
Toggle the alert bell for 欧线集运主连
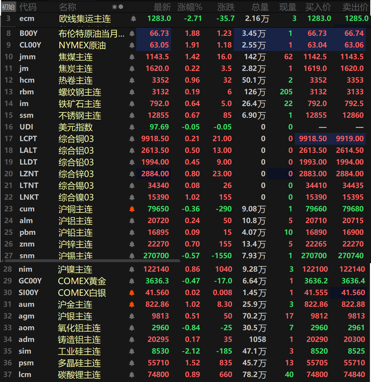tap(133, 19)
